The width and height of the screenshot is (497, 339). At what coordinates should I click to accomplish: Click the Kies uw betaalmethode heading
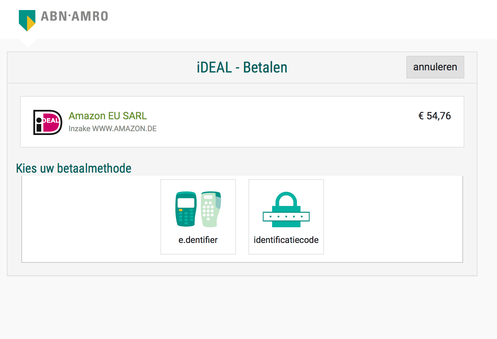tap(74, 168)
